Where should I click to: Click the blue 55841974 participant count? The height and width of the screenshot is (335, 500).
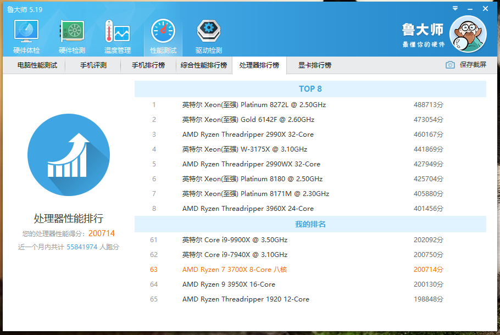82,247
